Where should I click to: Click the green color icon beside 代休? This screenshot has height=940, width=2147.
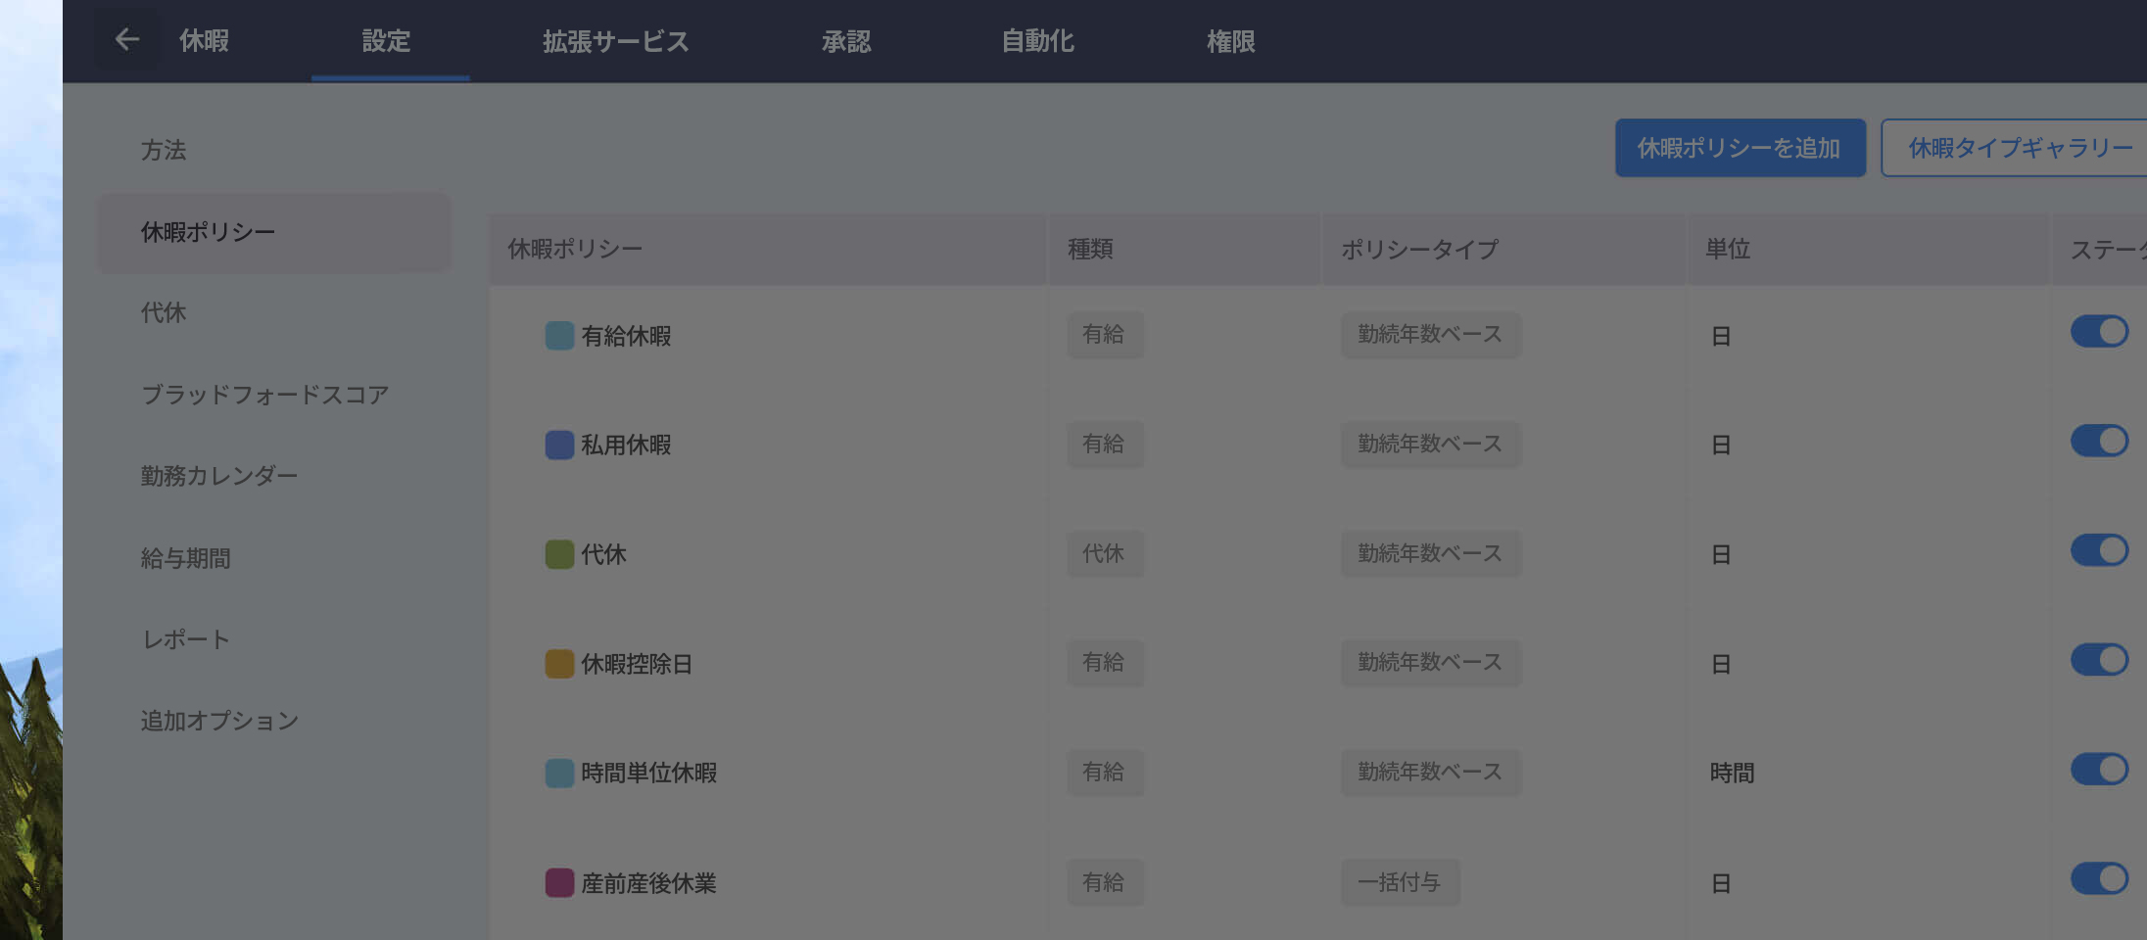coord(558,553)
